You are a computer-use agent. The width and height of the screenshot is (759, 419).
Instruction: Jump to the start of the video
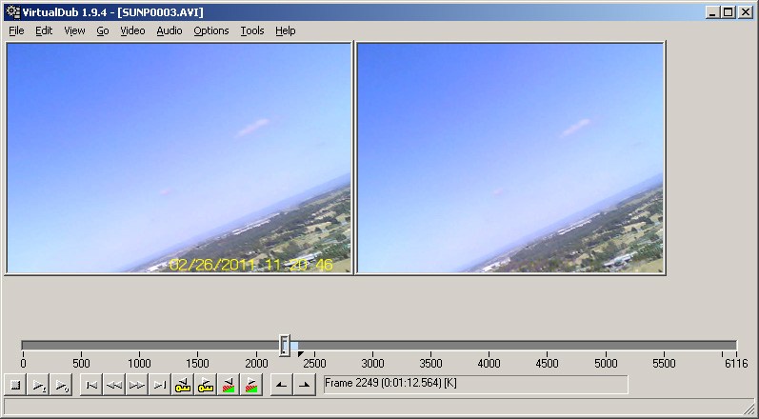(91, 385)
